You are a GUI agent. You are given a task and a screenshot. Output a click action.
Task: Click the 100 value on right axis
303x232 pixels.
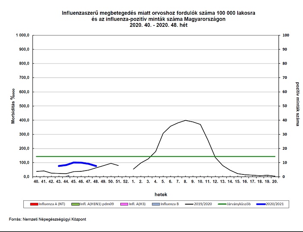286,35
